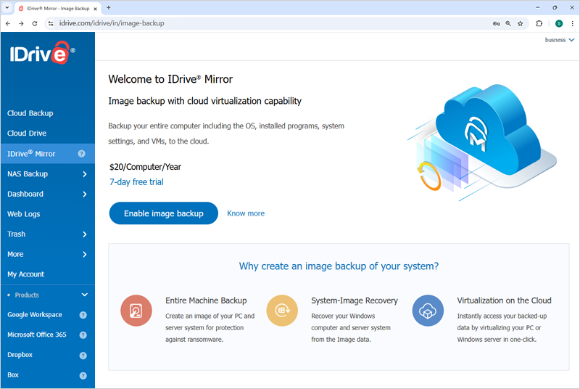The width and height of the screenshot is (580, 389).
Task: Click 'Why create an image backup' heading
Action: point(339,266)
